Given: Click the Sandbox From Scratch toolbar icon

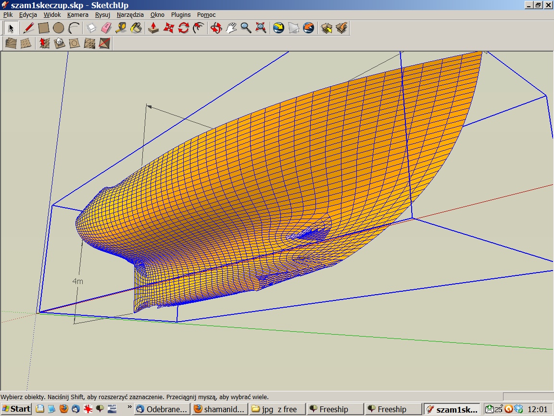Looking at the screenshot, I should (26, 44).
